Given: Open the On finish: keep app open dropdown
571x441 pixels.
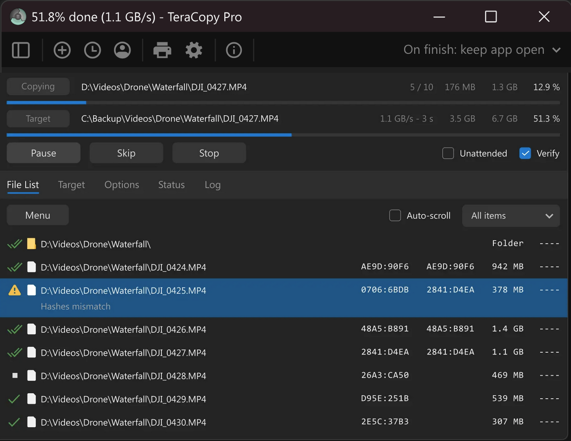Looking at the screenshot, I should pos(482,50).
